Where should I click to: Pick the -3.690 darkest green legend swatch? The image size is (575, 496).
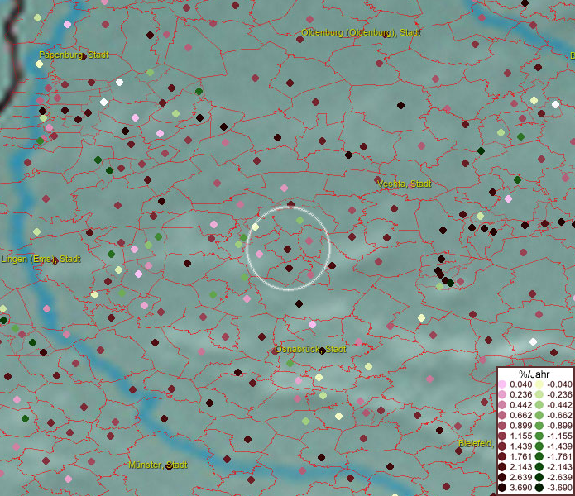[539, 488]
